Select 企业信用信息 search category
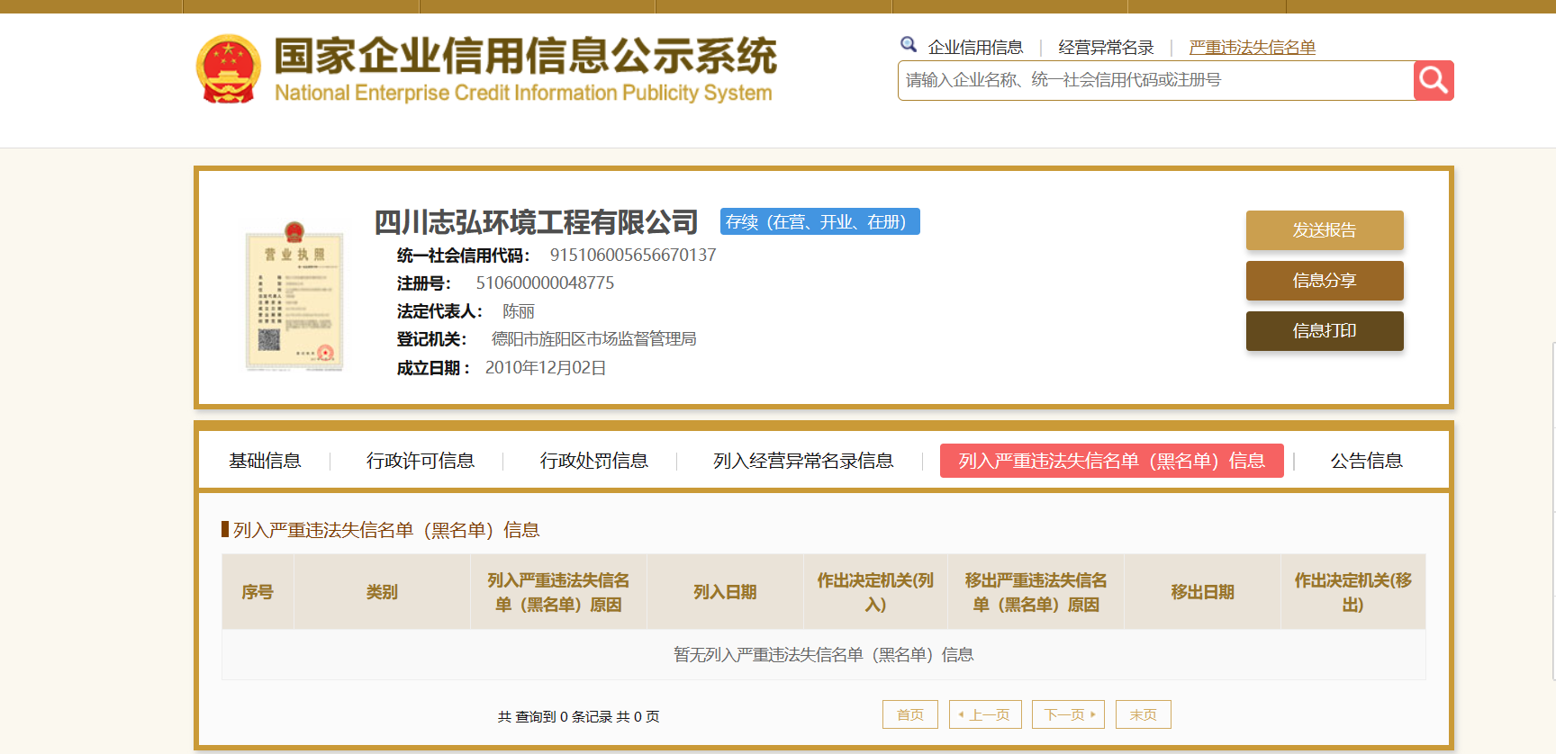This screenshot has width=1556, height=754. click(x=975, y=48)
